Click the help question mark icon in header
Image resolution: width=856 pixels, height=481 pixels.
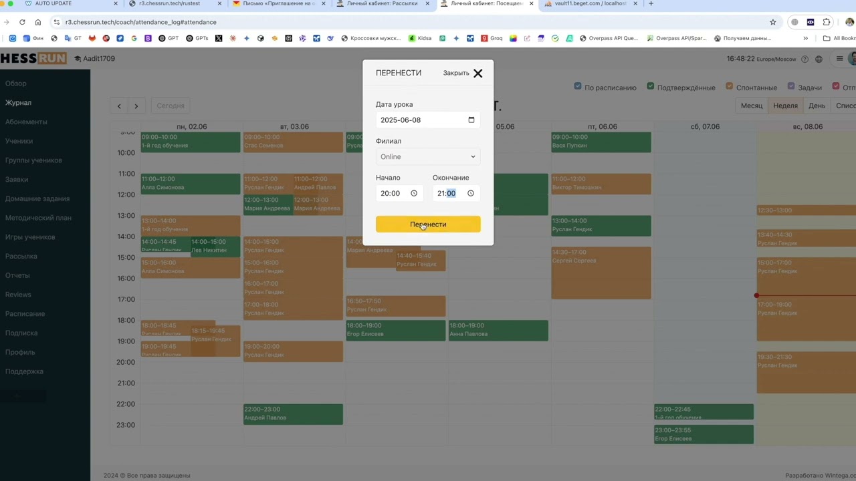pyautogui.click(x=805, y=59)
